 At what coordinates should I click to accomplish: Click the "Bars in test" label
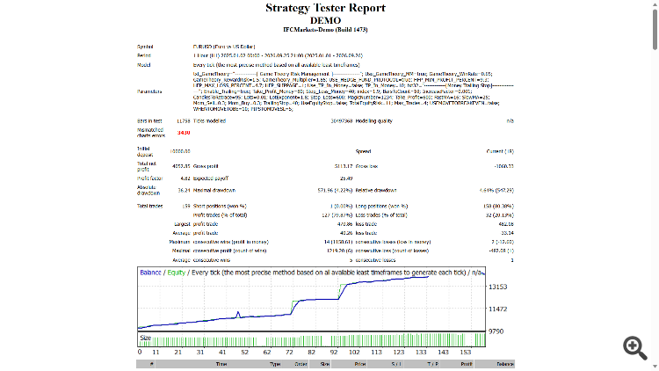tap(149, 121)
